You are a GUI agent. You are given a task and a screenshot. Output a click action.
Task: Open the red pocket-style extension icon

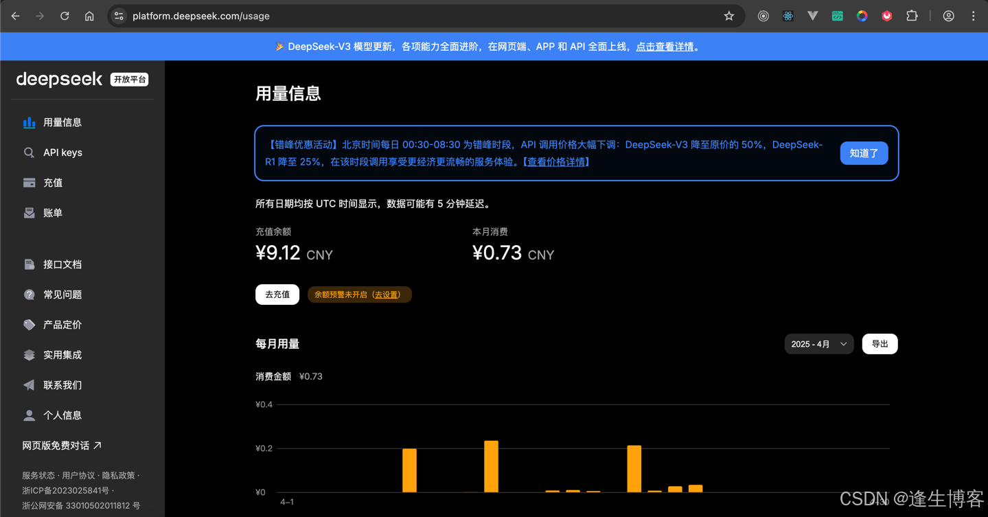[886, 16]
